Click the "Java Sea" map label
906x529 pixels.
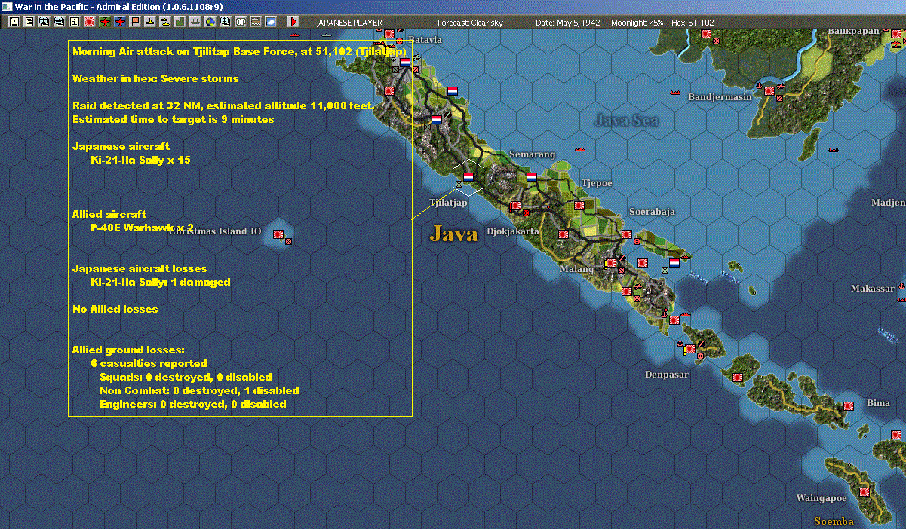(x=626, y=121)
